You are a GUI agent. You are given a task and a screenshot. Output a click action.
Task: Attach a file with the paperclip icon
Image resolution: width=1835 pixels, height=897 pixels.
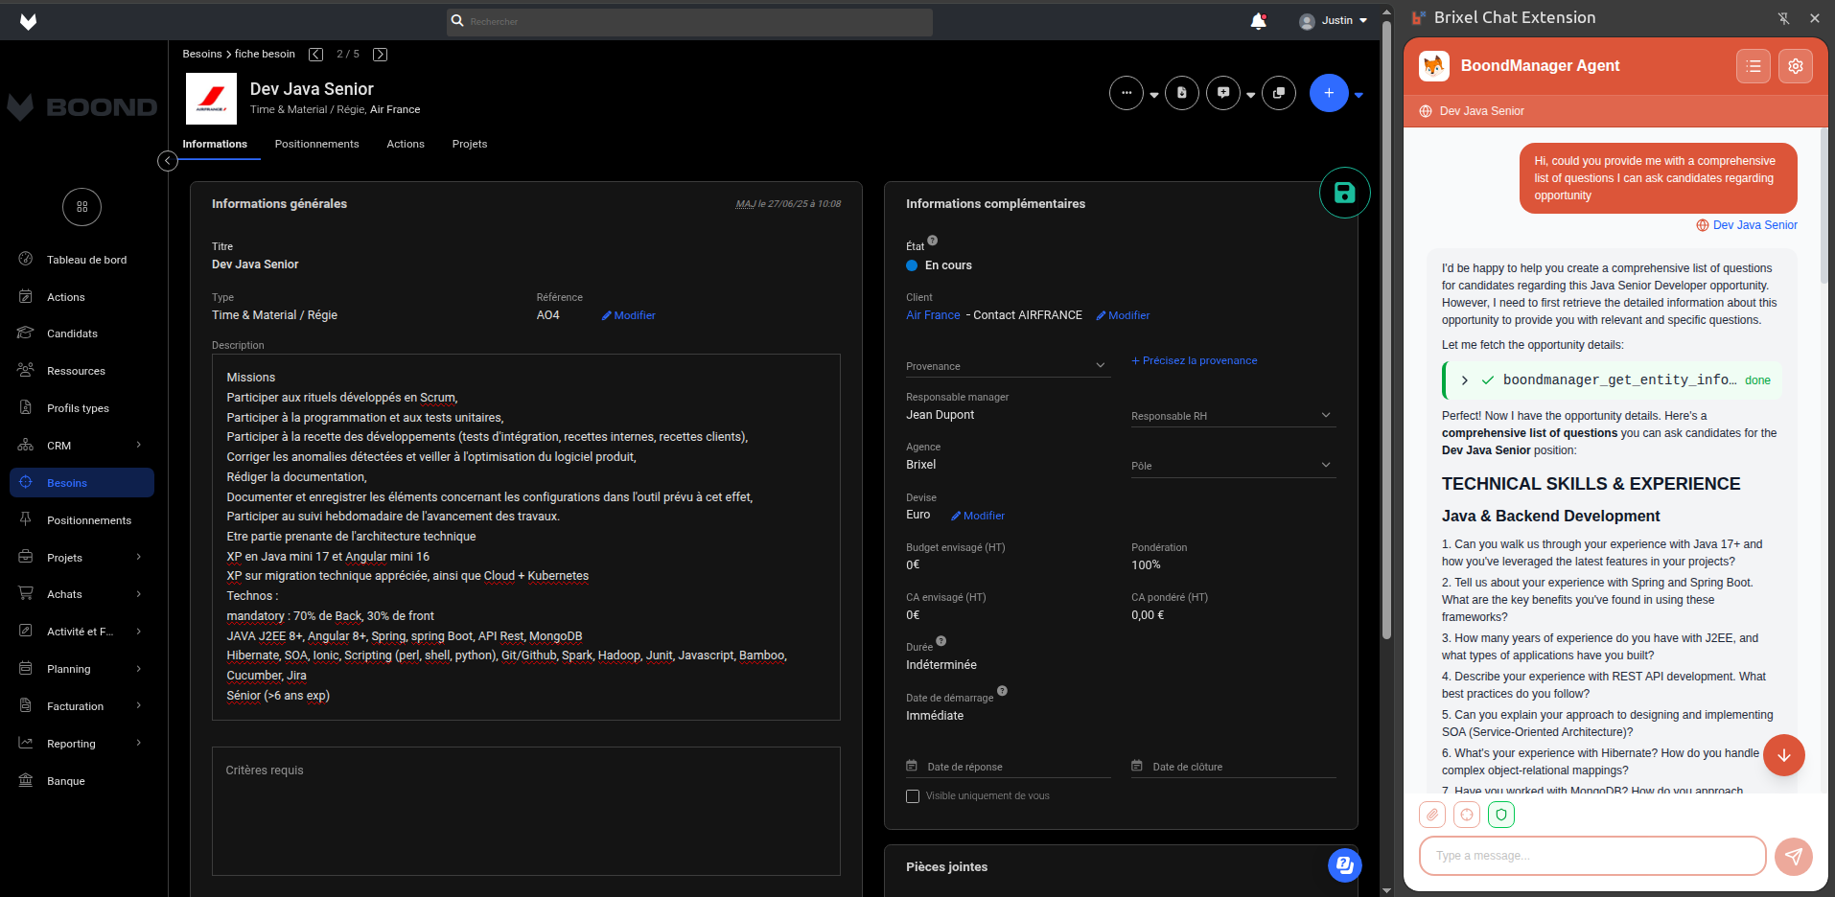click(1432, 815)
